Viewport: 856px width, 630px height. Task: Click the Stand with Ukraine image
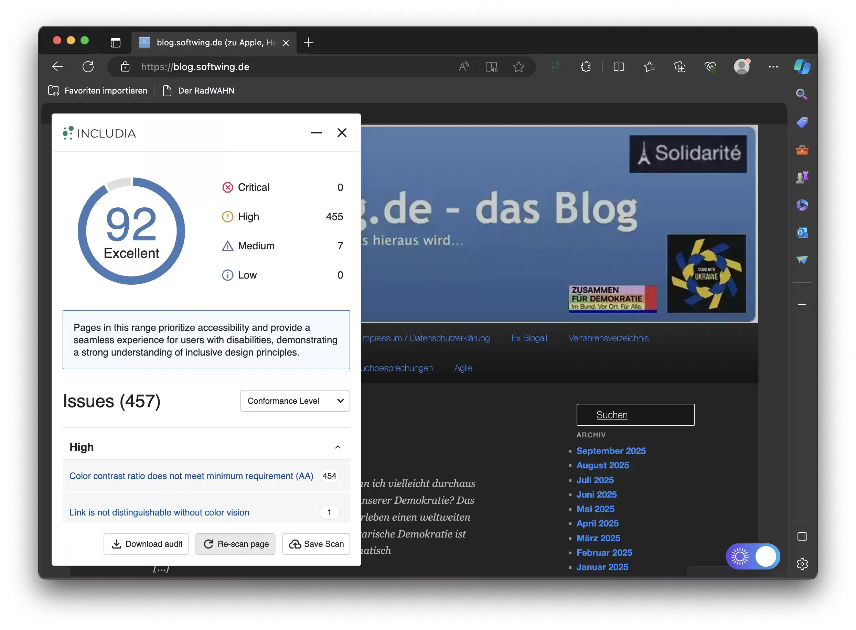(x=706, y=273)
